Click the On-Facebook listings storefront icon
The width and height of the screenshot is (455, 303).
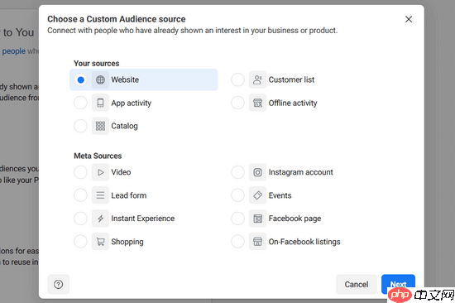[x=257, y=242]
